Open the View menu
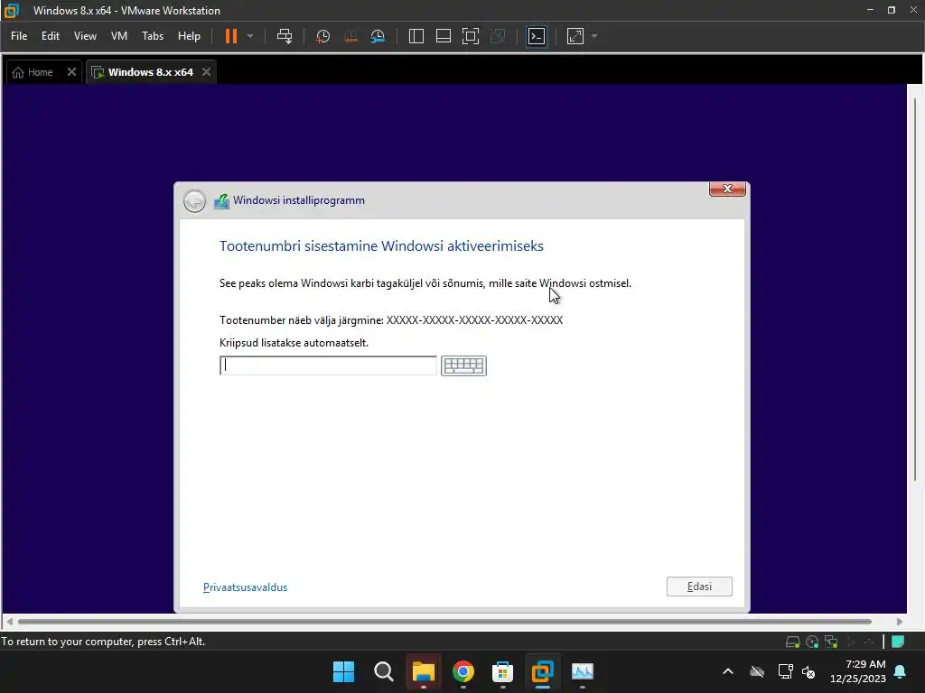This screenshot has width=925, height=693. [85, 36]
